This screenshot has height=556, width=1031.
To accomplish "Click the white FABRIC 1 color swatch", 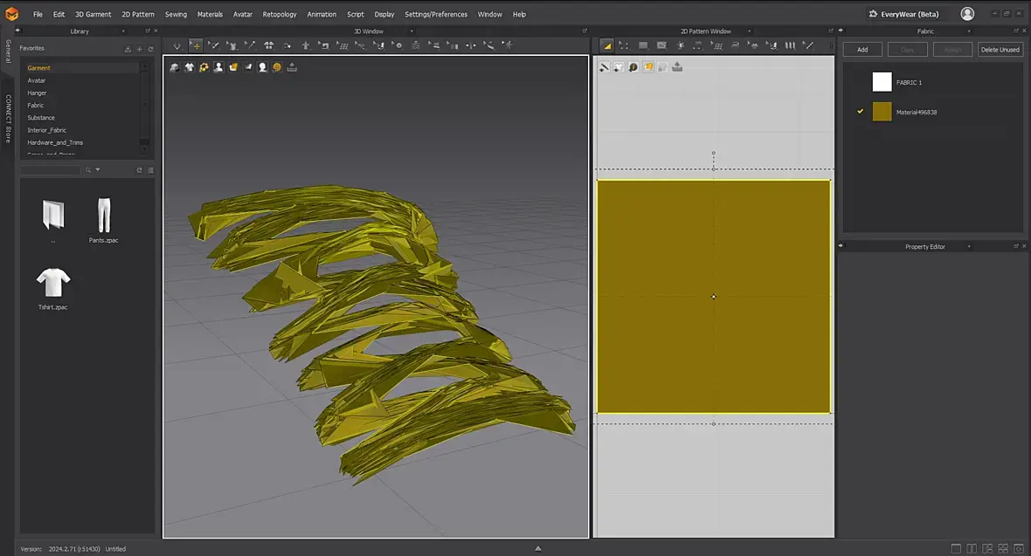I will tap(882, 82).
